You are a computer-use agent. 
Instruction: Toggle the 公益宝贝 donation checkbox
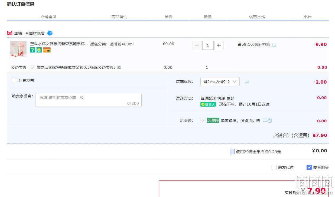[32, 67]
